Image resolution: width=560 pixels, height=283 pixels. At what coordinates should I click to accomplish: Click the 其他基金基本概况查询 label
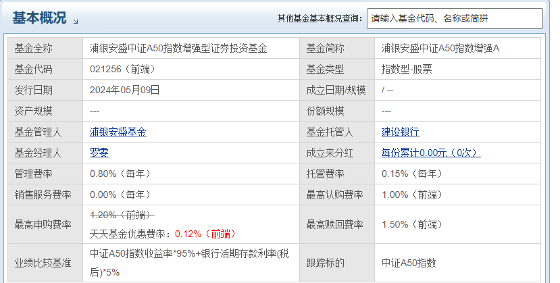[x=320, y=18]
